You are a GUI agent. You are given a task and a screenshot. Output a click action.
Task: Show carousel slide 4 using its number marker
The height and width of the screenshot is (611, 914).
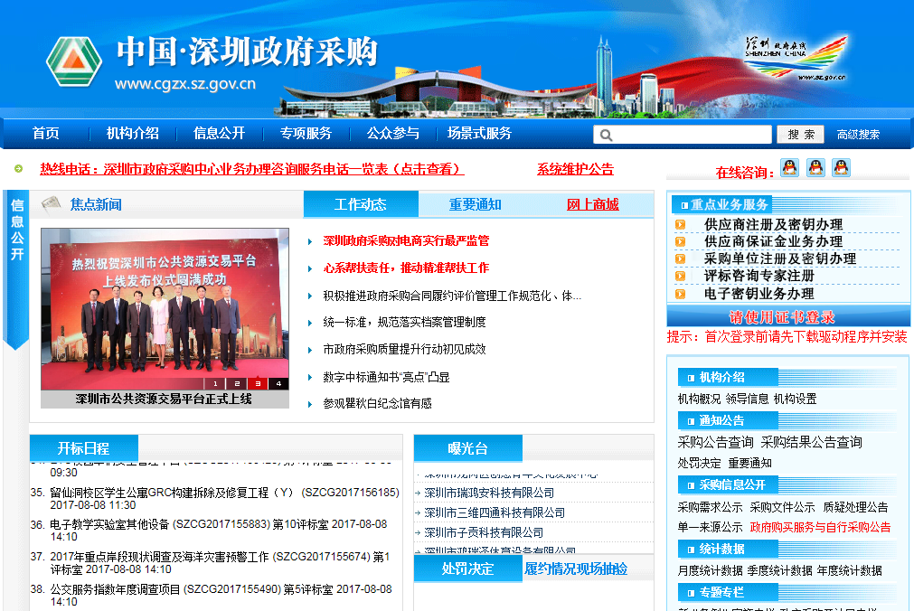click(x=278, y=383)
